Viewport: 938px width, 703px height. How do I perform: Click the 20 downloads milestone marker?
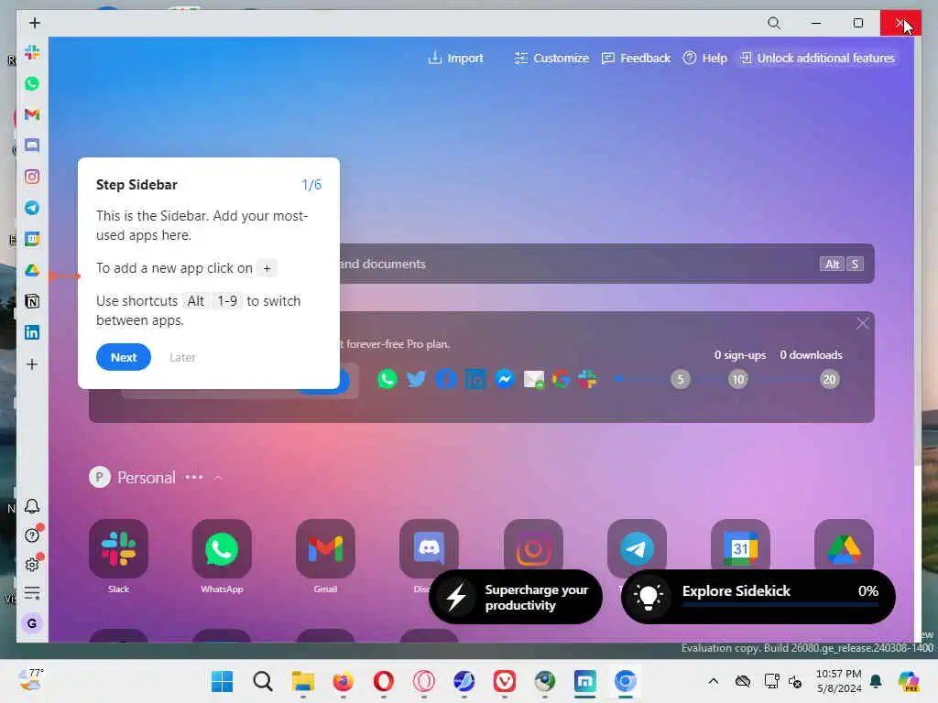click(x=829, y=379)
